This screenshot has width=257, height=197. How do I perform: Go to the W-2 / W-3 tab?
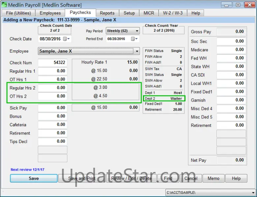[173, 13]
